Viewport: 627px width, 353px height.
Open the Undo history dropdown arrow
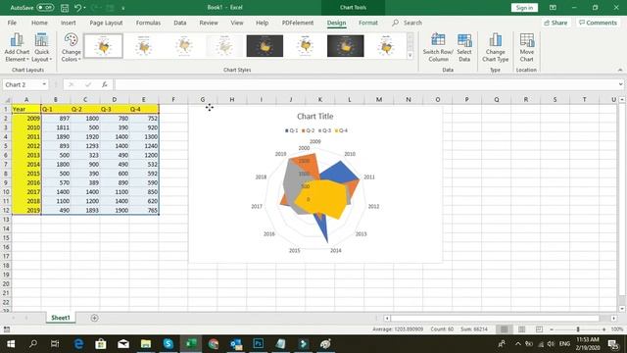tap(85, 8)
